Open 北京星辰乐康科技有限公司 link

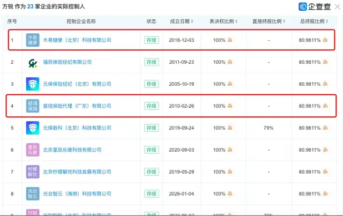(x=72, y=150)
